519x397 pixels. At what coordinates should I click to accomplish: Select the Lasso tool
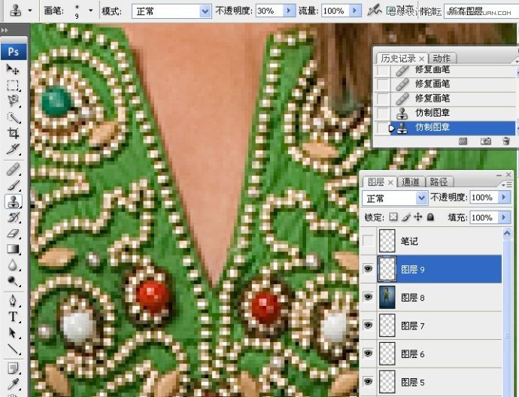coord(13,101)
